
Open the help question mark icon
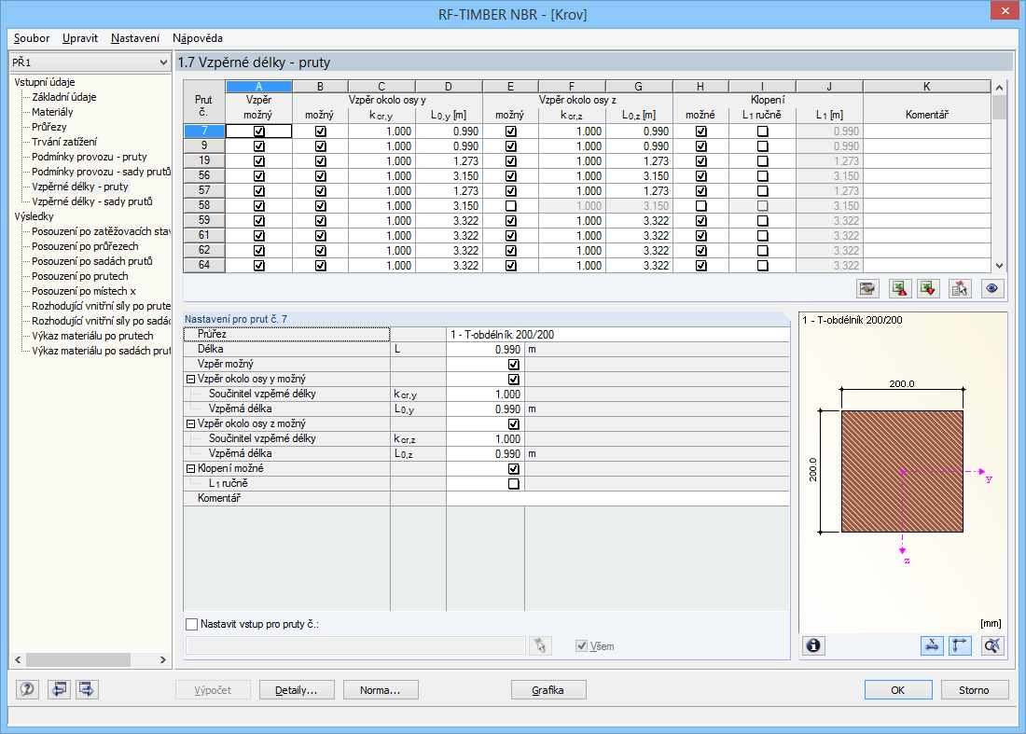pos(27,690)
